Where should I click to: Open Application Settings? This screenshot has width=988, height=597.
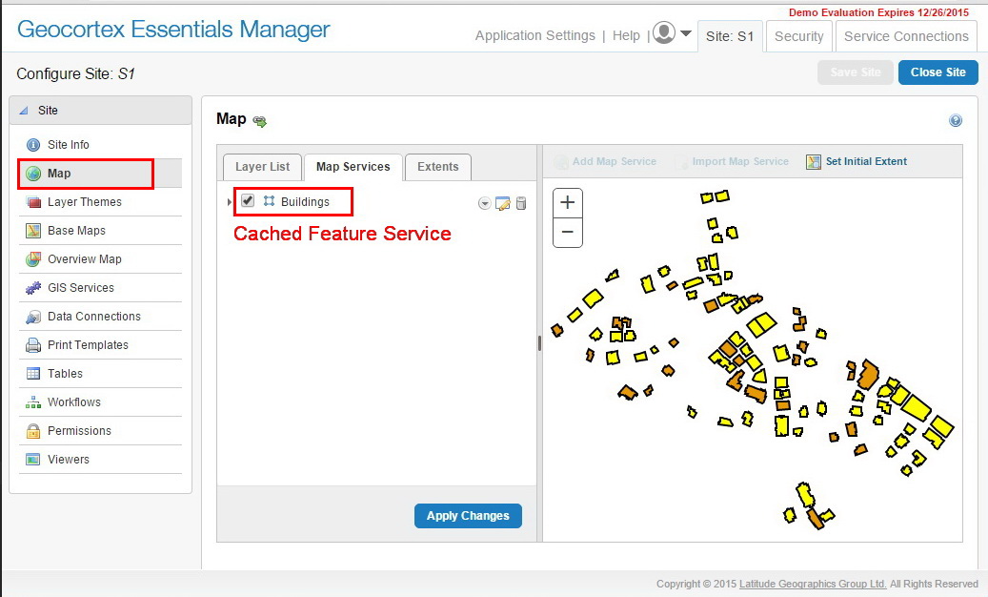534,36
